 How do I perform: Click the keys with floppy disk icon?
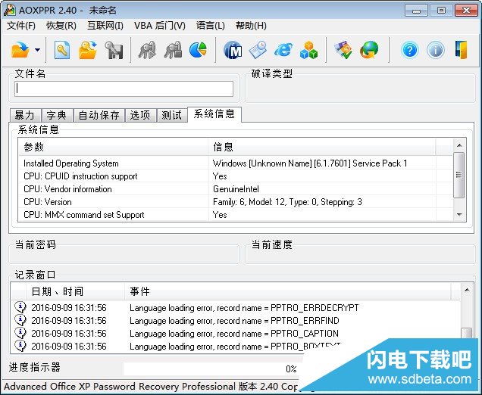point(114,50)
